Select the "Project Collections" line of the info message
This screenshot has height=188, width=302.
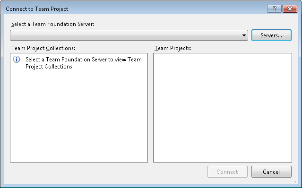[49, 67]
